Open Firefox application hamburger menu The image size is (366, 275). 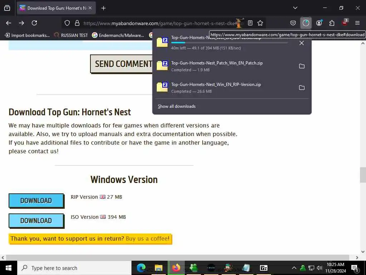(357, 23)
